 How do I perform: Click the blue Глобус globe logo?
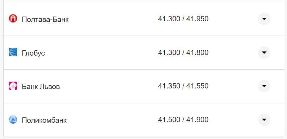pos(13,52)
